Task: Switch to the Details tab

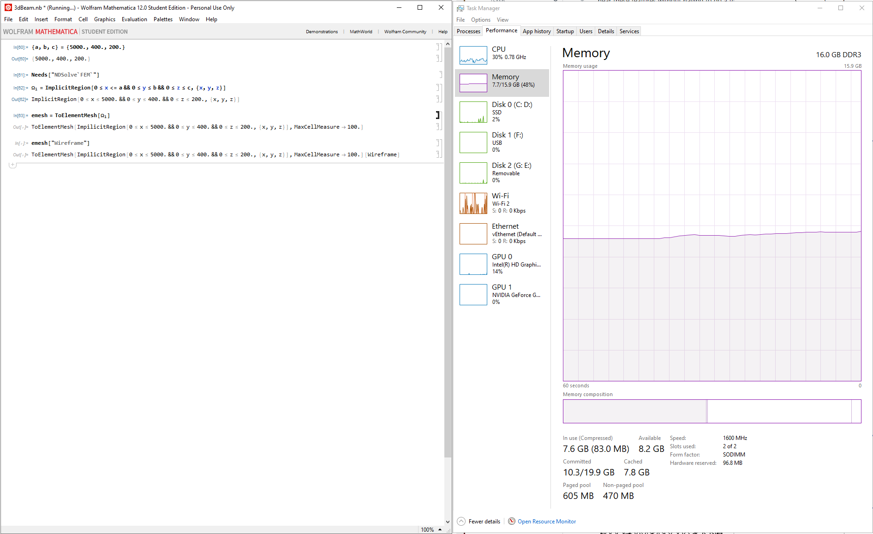Action: [606, 31]
